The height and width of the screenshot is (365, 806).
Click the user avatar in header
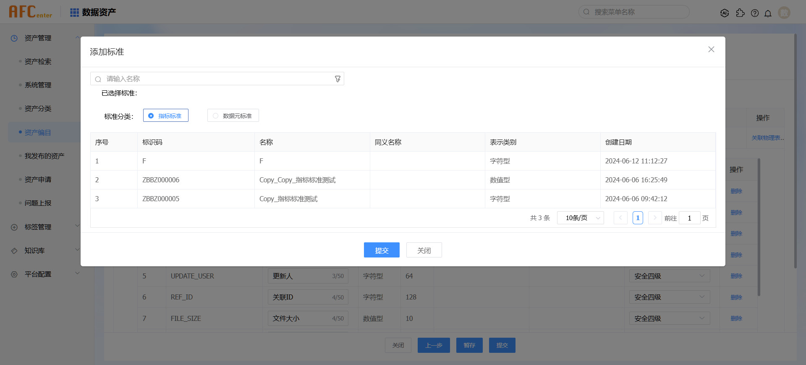[784, 13]
